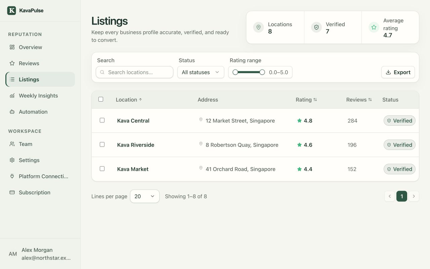Click the green star next to rating 4.4
The image size is (430, 269).
tap(299, 169)
